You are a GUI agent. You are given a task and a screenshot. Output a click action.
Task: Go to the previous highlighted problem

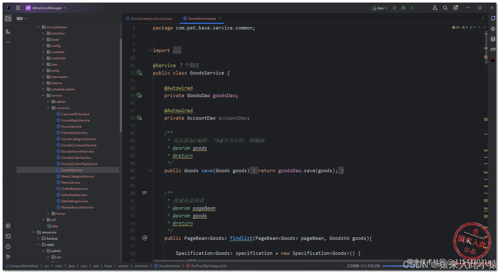pos(479,27)
